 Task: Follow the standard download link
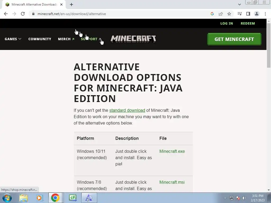127,110
